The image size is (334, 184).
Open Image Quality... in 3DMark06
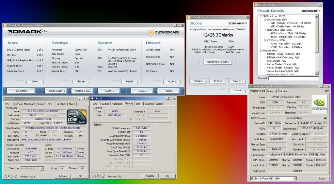click(56, 91)
